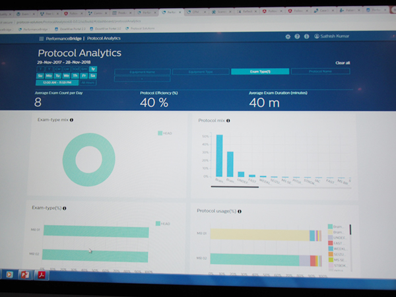Click info icon beside Exam-type mix
Screen dimensions: 396x297
pos(71,119)
